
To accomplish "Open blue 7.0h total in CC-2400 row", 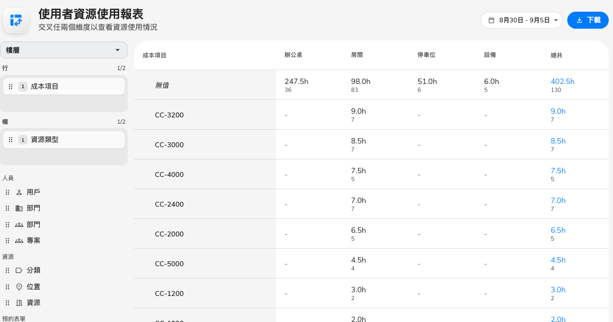I will (x=558, y=201).
